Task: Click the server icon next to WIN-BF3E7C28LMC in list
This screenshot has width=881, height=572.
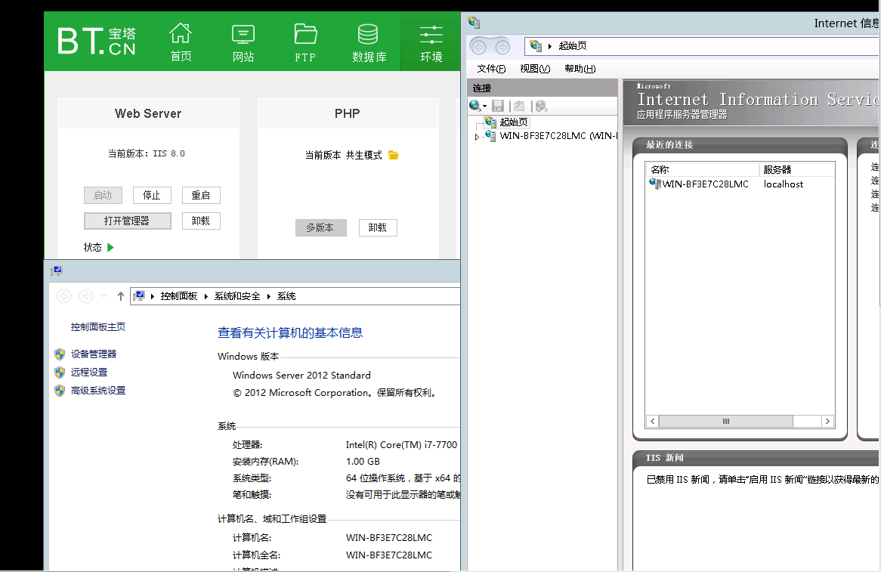Action: click(655, 183)
